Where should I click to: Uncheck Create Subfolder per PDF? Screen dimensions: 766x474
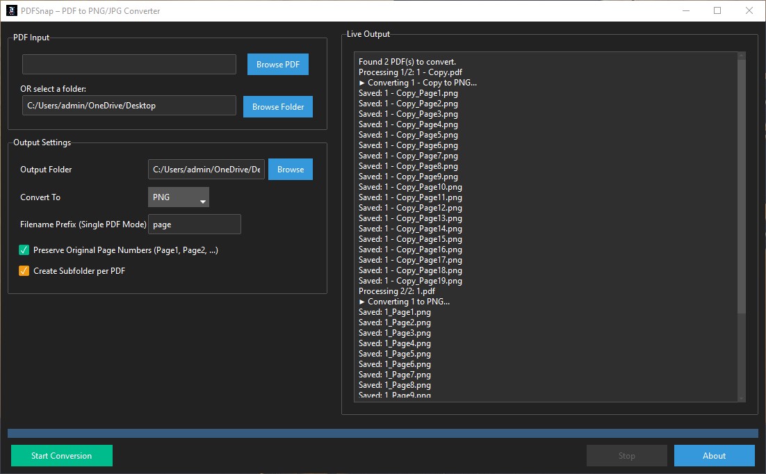click(23, 270)
